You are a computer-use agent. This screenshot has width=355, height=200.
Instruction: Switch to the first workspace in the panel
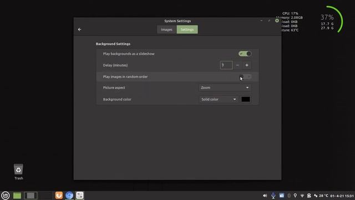31,196
